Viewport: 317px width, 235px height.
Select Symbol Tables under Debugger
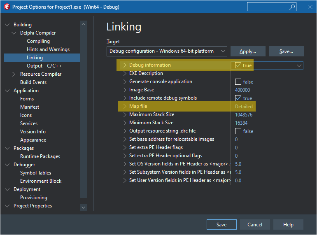pyautogui.click(x=35, y=173)
